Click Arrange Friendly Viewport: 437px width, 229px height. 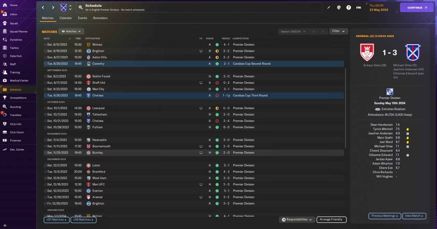[332, 220]
